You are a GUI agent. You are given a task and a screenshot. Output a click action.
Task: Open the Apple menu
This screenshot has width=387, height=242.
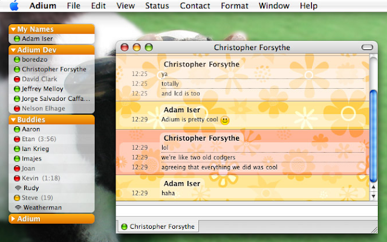[14, 5]
